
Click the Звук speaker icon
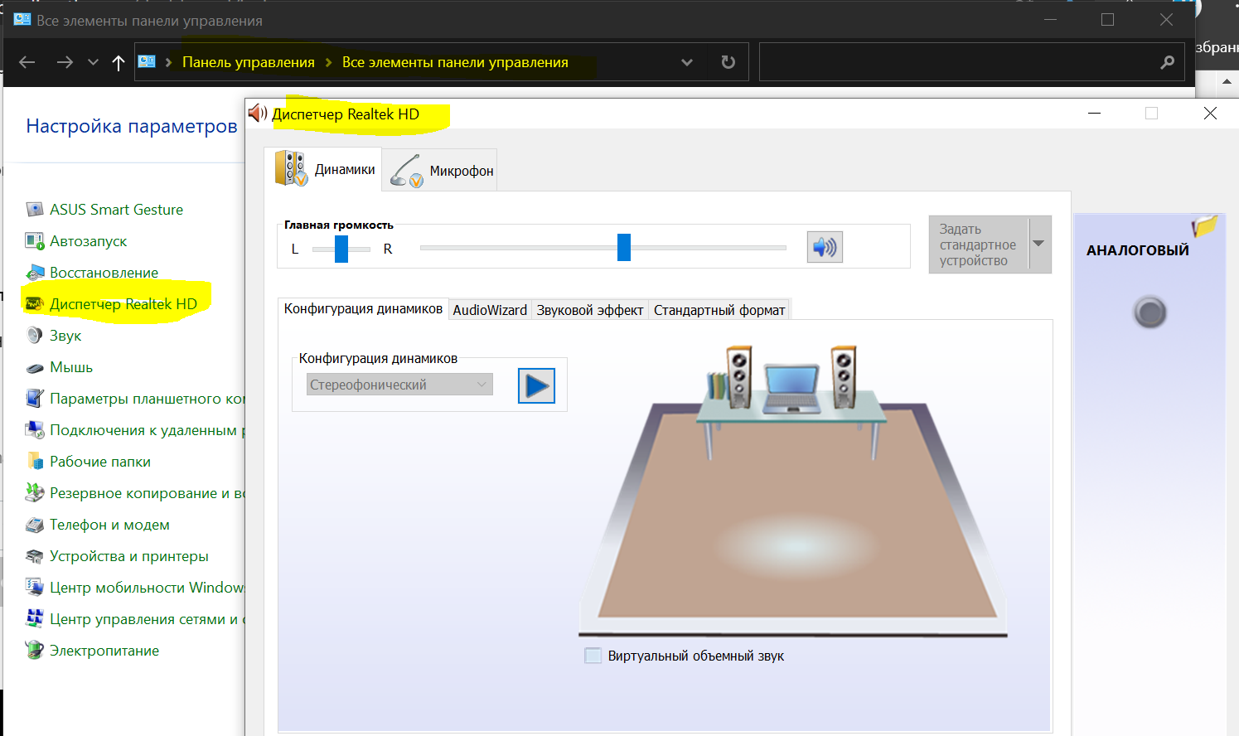[34, 336]
